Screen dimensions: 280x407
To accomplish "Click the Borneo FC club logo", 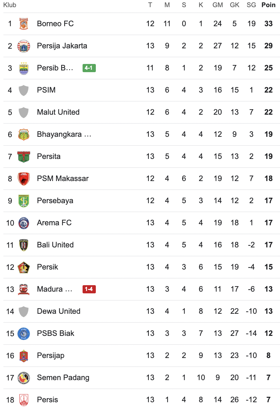I will [24, 24].
